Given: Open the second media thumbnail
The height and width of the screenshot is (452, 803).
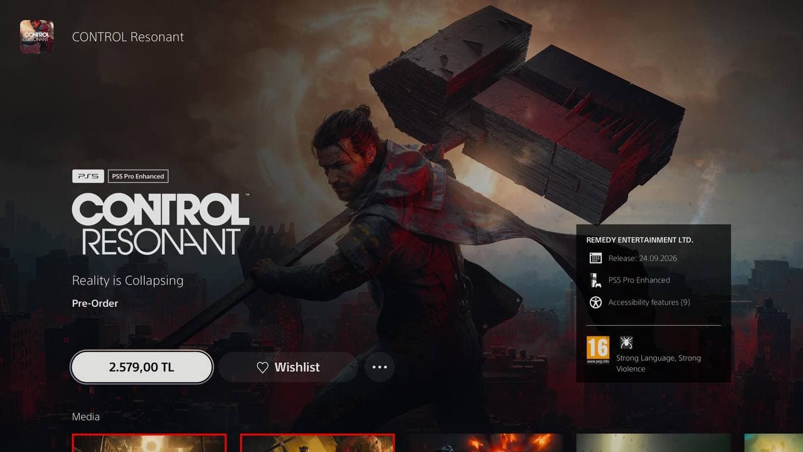Looking at the screenshot, I should tap(317, 443).
